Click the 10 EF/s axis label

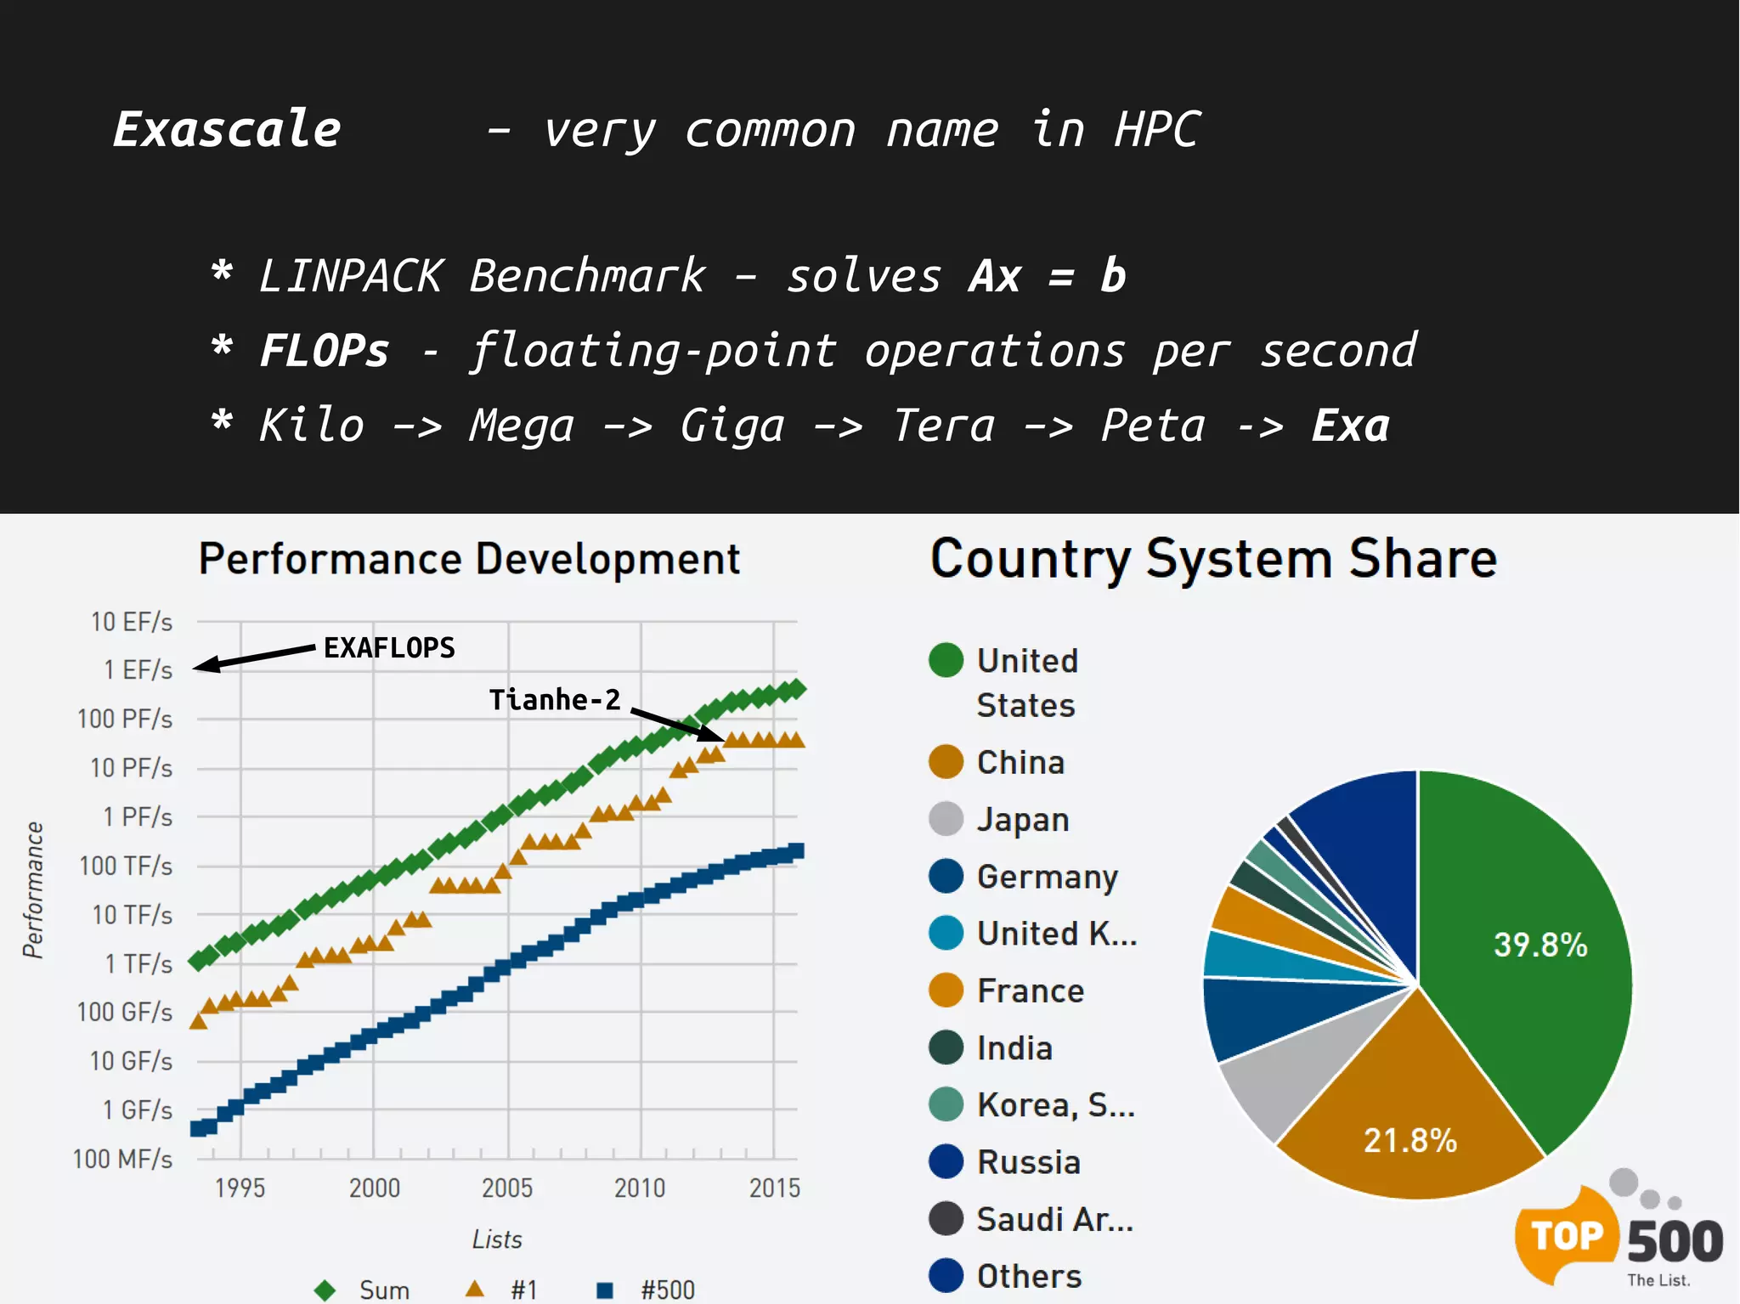132,622
